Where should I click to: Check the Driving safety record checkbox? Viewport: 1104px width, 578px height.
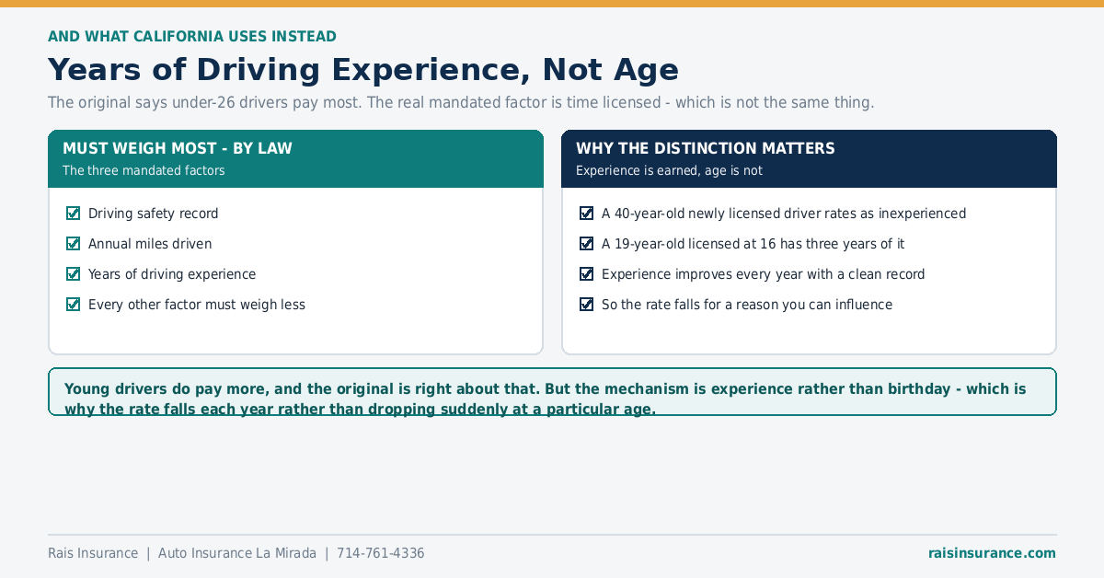74,214
